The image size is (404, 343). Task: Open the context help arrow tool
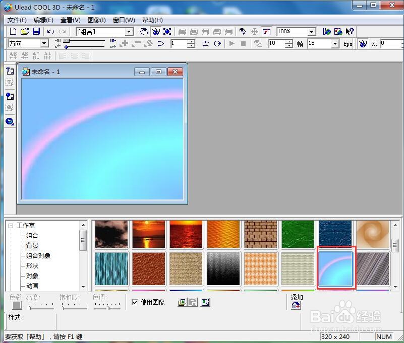pyautogui.click(x=350, y=32)
